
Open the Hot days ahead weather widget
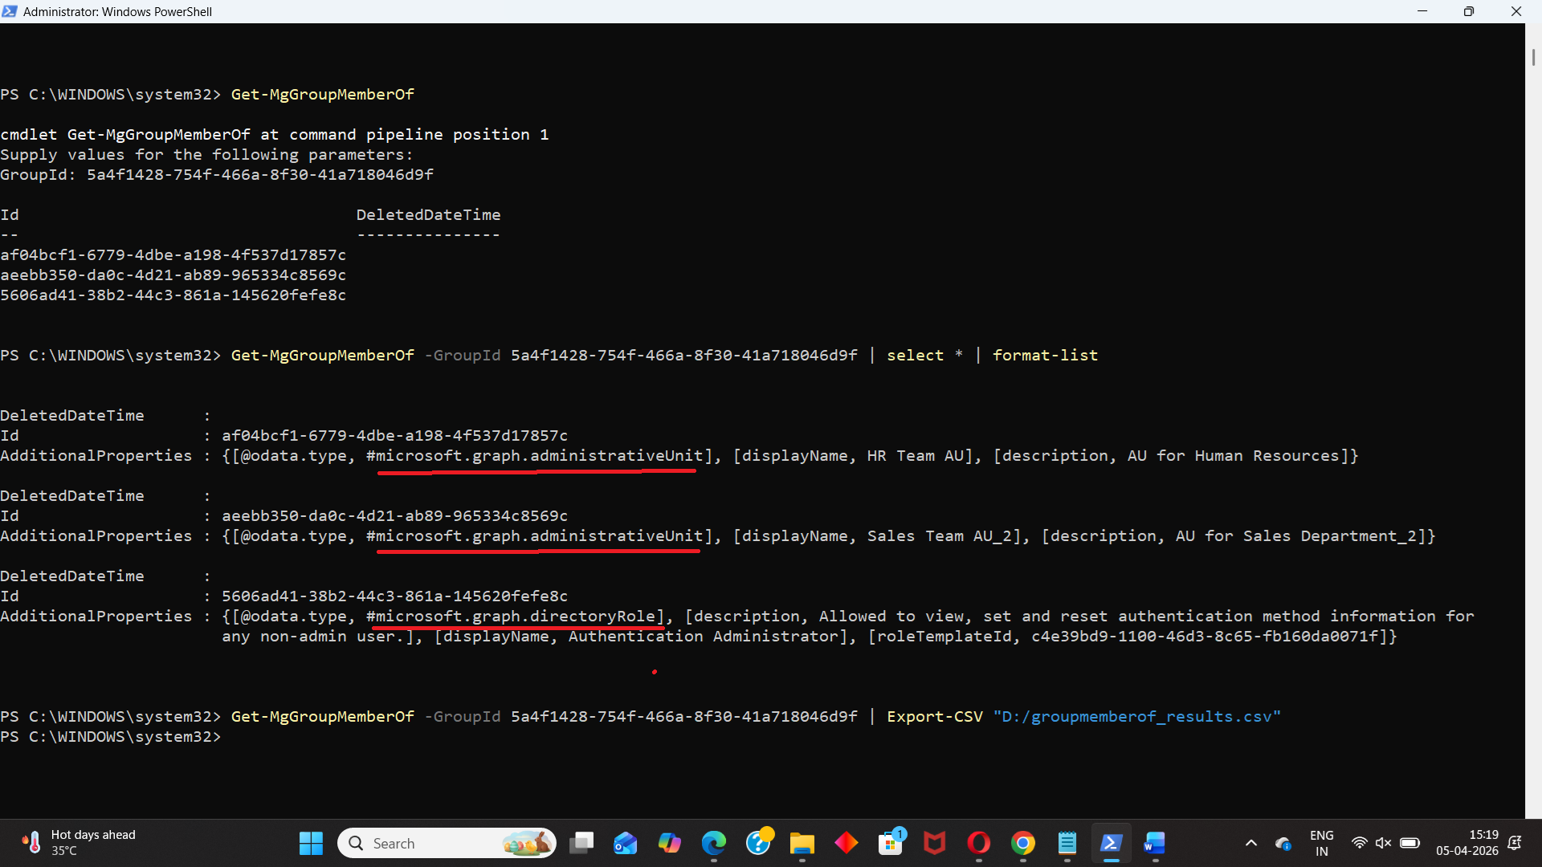80,843
